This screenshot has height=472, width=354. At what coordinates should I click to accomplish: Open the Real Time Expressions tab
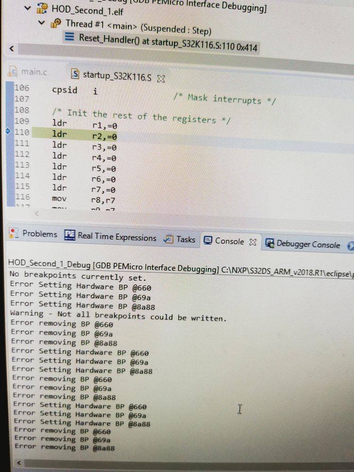tap(111, 237)
